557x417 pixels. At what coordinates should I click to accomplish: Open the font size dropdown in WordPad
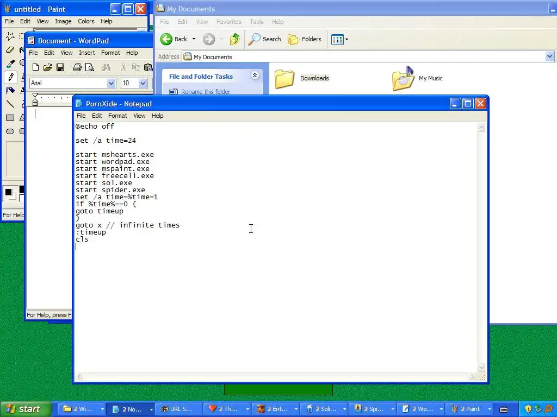(x=143, y=83)
